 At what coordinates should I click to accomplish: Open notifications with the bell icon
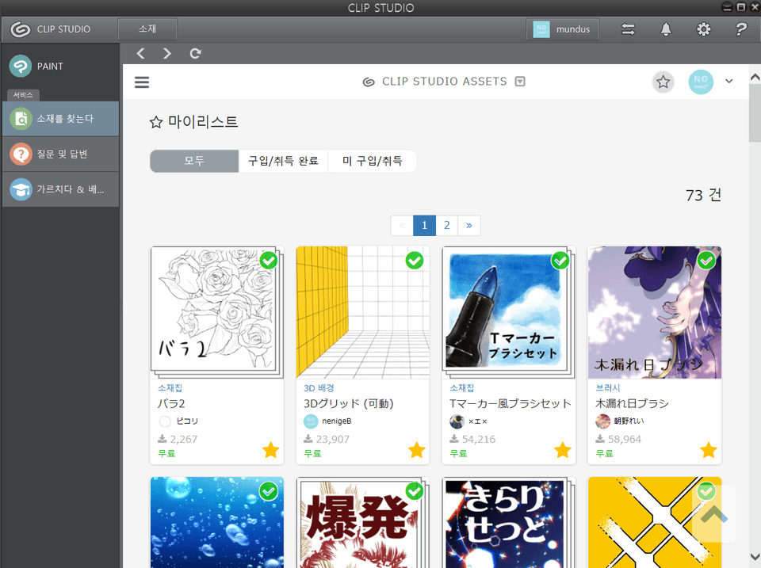coord(666,29)
